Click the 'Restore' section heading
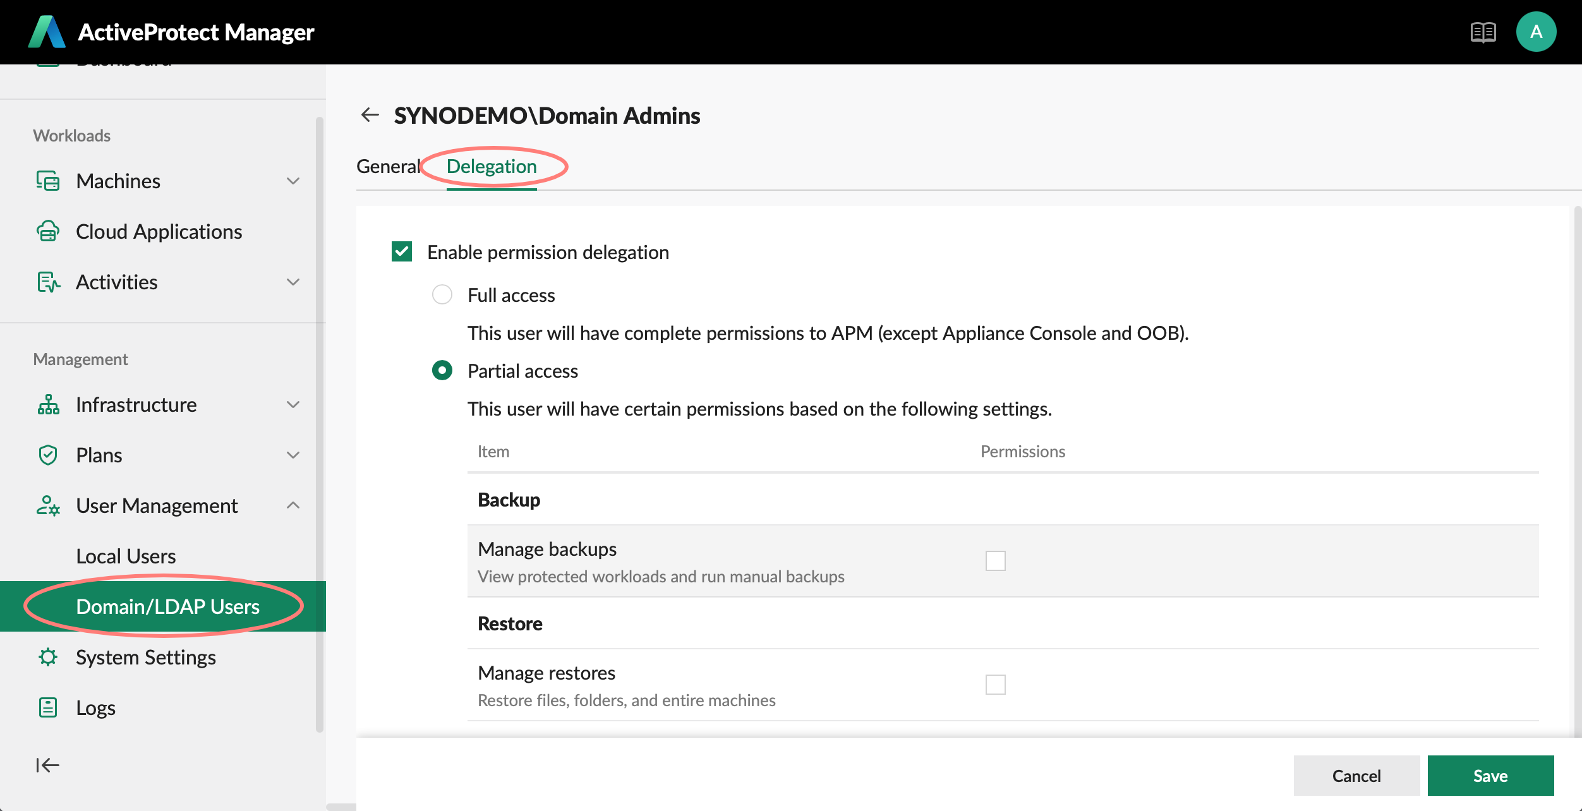The height and width of the screenshot is (811, 1582). click(510, 623)
